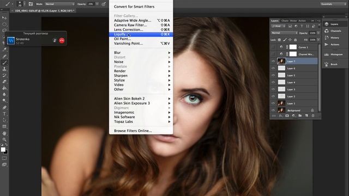Open the layer Opacity slider arrow
This screenshot has width=349, height=196.
(318, 33)
